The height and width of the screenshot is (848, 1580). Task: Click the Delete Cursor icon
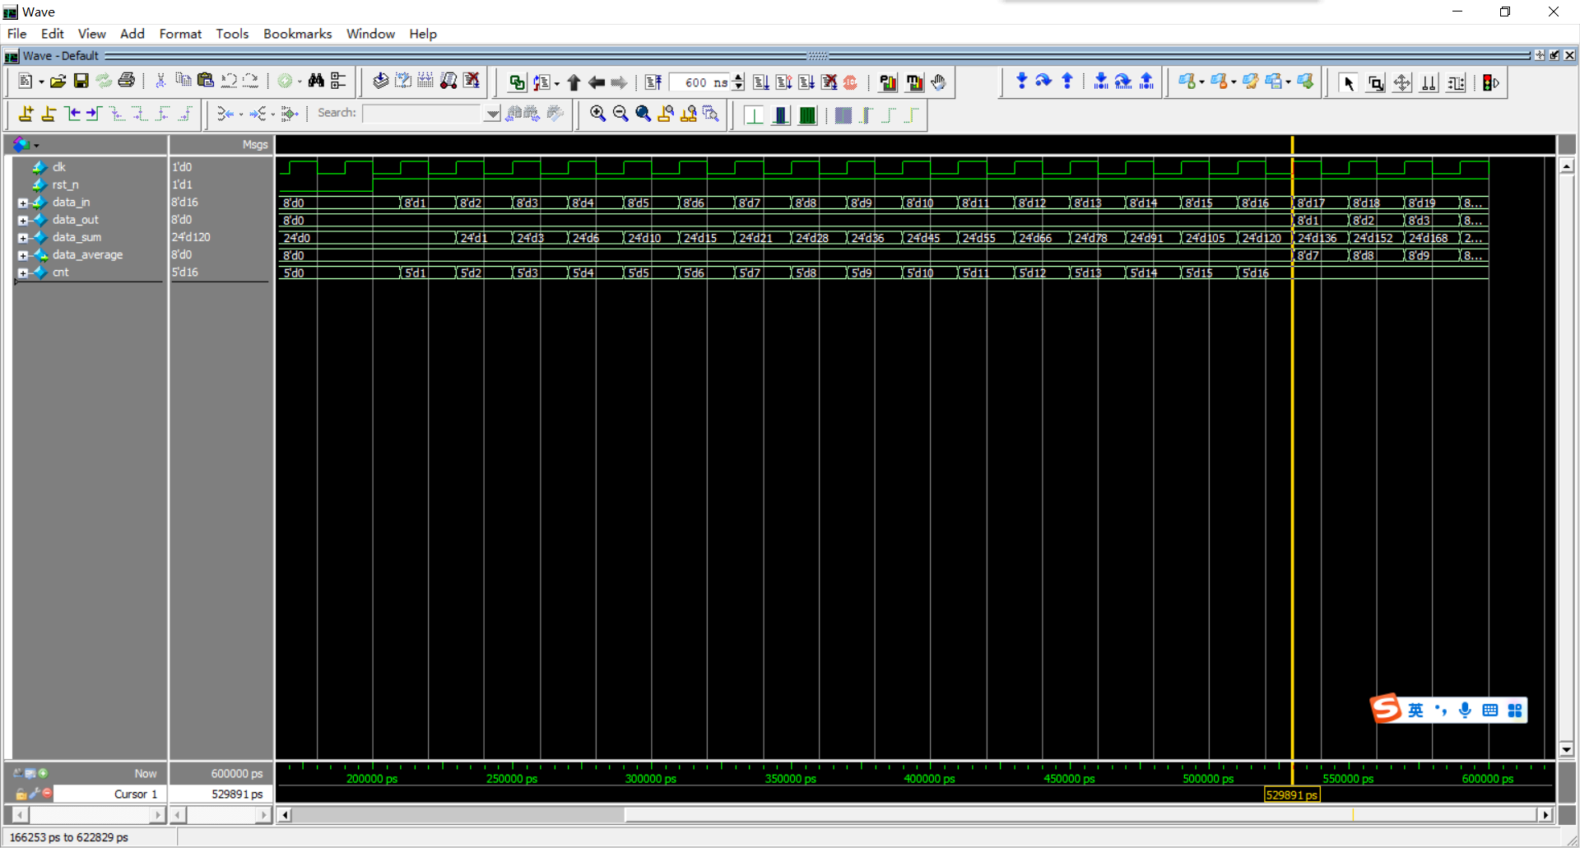pyautogui.click(x=49, y=114)
